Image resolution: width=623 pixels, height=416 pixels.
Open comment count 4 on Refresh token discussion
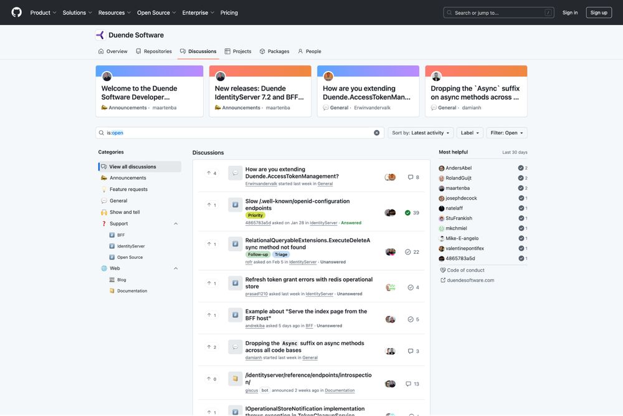pos(413,288)
